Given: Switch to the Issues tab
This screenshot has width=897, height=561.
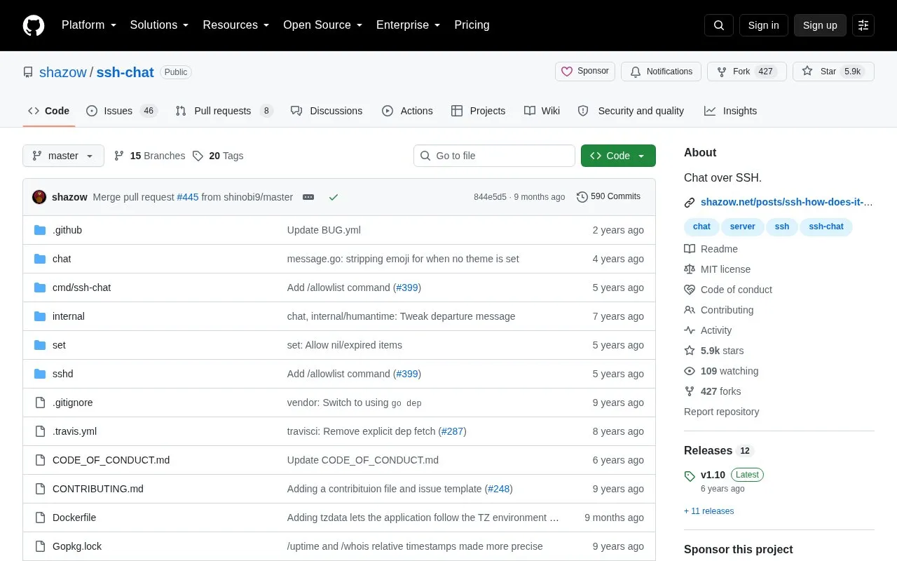Looking at the screenshot, I should [x=122, y=111].
